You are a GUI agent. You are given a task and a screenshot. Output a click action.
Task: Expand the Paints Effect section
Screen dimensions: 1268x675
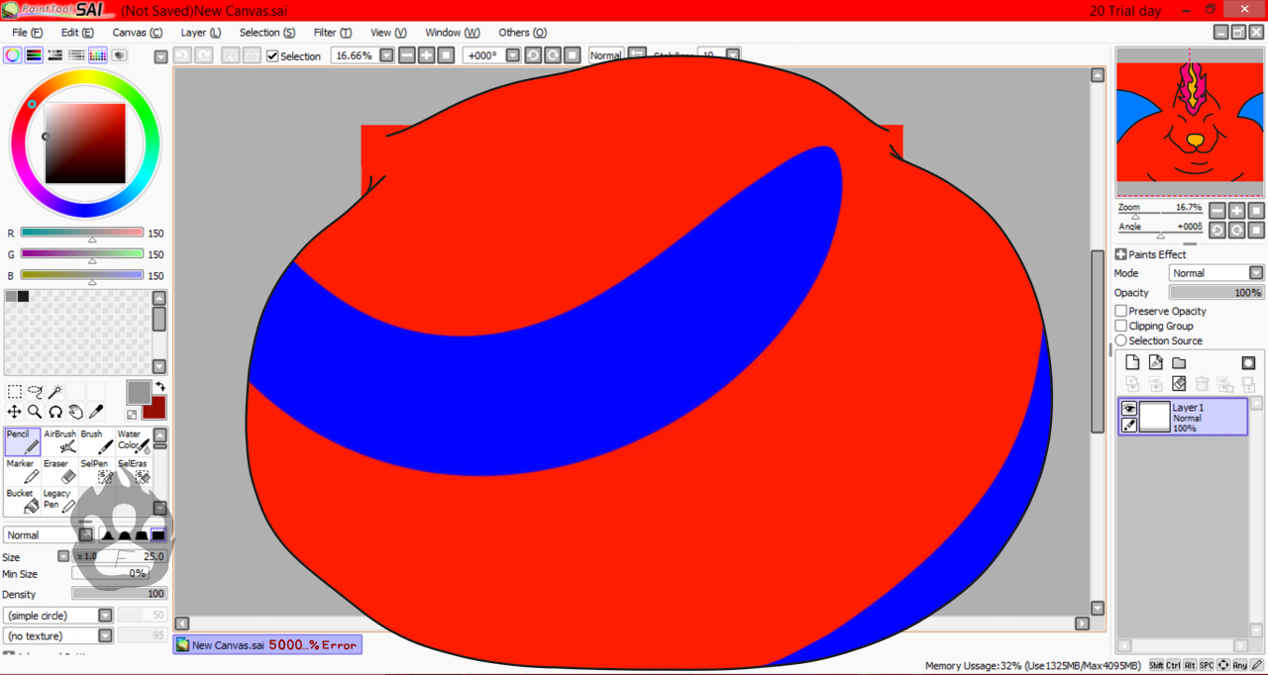[1121, 254]
